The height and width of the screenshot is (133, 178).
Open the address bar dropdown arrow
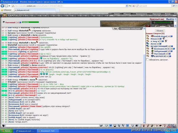[127, 6]
